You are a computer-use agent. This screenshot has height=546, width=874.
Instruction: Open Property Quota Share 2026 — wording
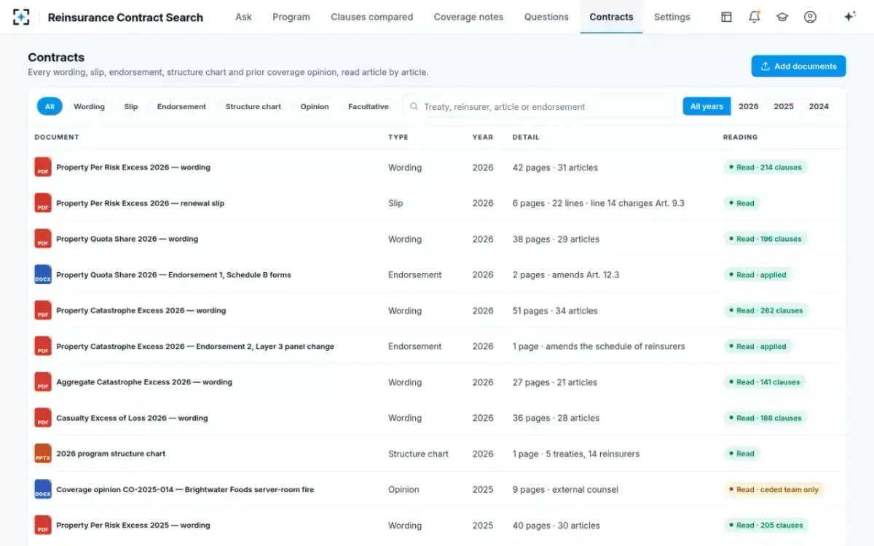pos(127,239)
